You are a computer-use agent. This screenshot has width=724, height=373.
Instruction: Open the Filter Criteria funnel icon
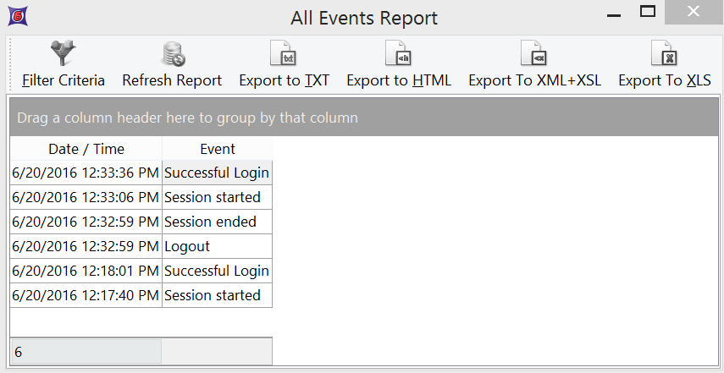click(63, 54)
